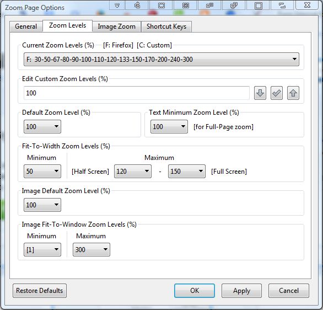Click the small grid windows icon in title bar

click(209, 5)
